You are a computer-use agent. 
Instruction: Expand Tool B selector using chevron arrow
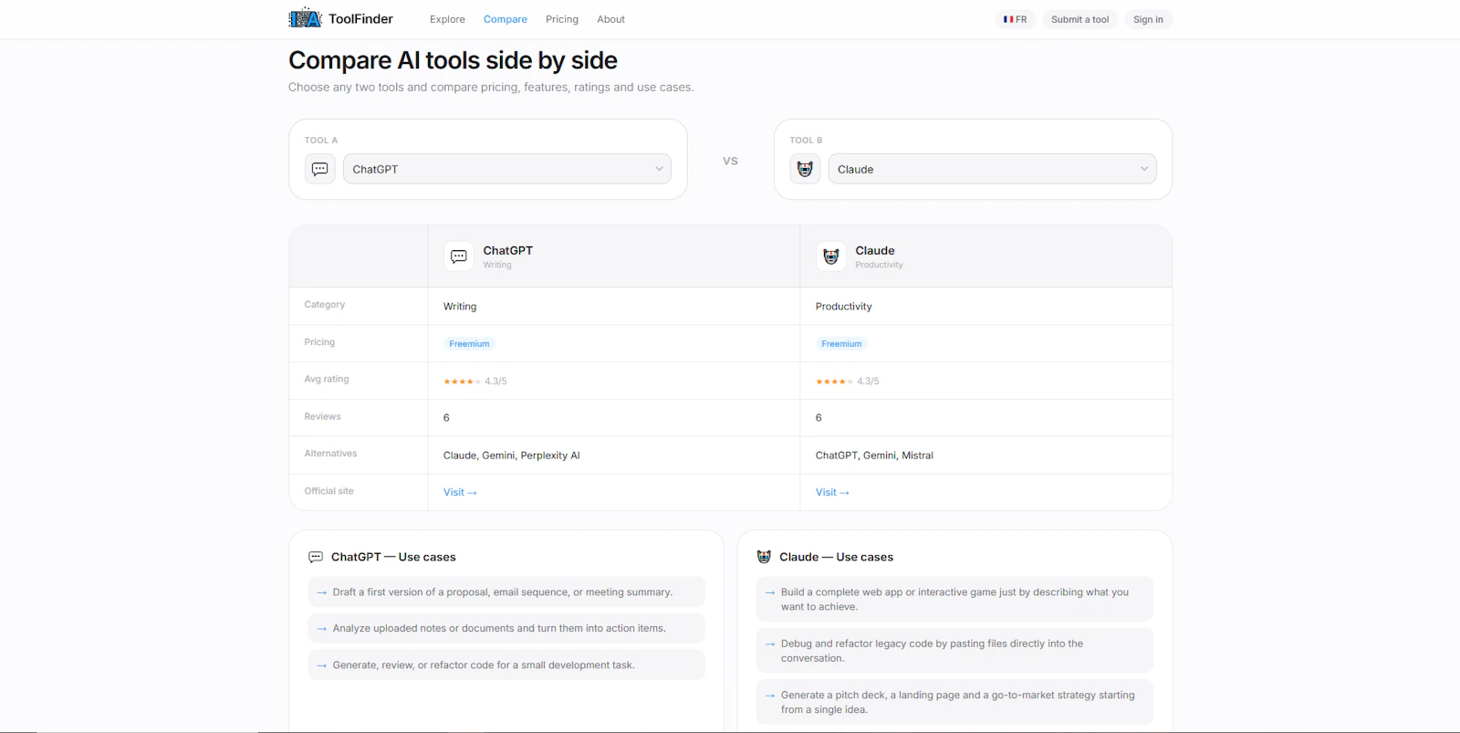coord(1144,169)
